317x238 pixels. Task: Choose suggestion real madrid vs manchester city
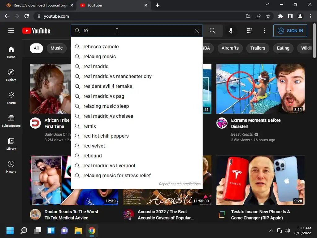pos(137,76)
